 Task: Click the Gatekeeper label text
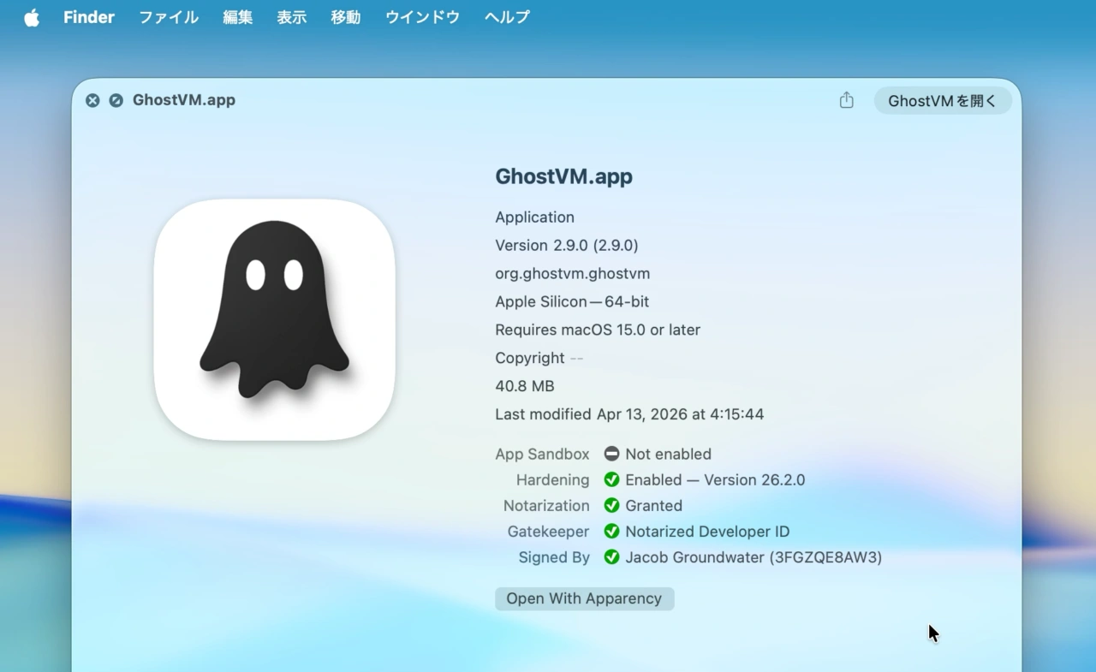[548, 531]
